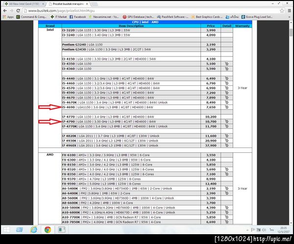Screen dimensions: 294x244
Task: Click the browser back arrow
Action: (x=5, y=11)
